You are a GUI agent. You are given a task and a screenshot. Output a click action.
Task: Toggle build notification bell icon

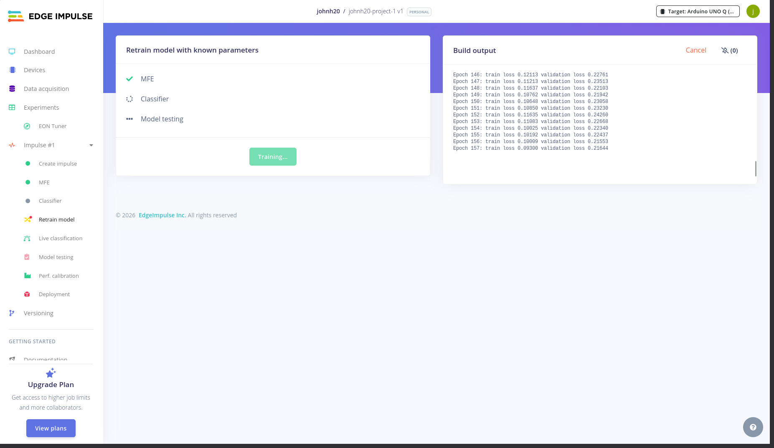coord(725,50)
